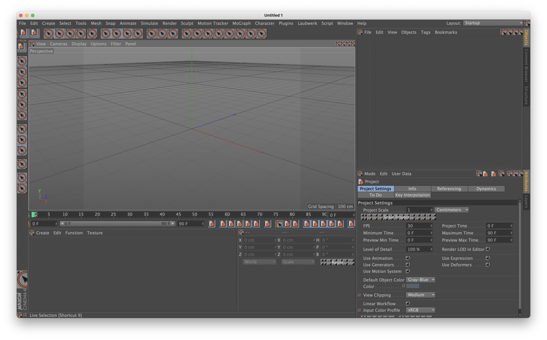Open the Centimeters unit dropdown
The image size is (547, 340).
click(x=452, y=210)
